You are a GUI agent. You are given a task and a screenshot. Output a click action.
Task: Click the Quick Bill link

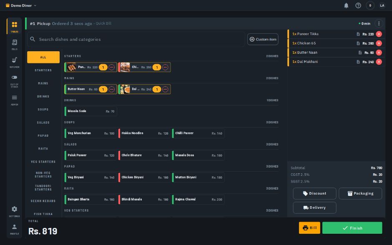pyautogui.click(x=103, y=23)
